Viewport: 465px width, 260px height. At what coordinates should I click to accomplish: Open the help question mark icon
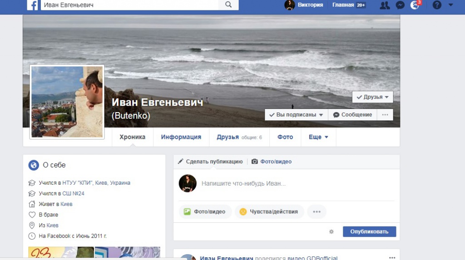[437, 5]
